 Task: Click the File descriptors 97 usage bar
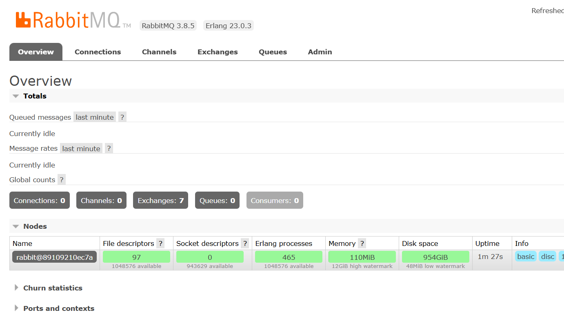(136, 257)
